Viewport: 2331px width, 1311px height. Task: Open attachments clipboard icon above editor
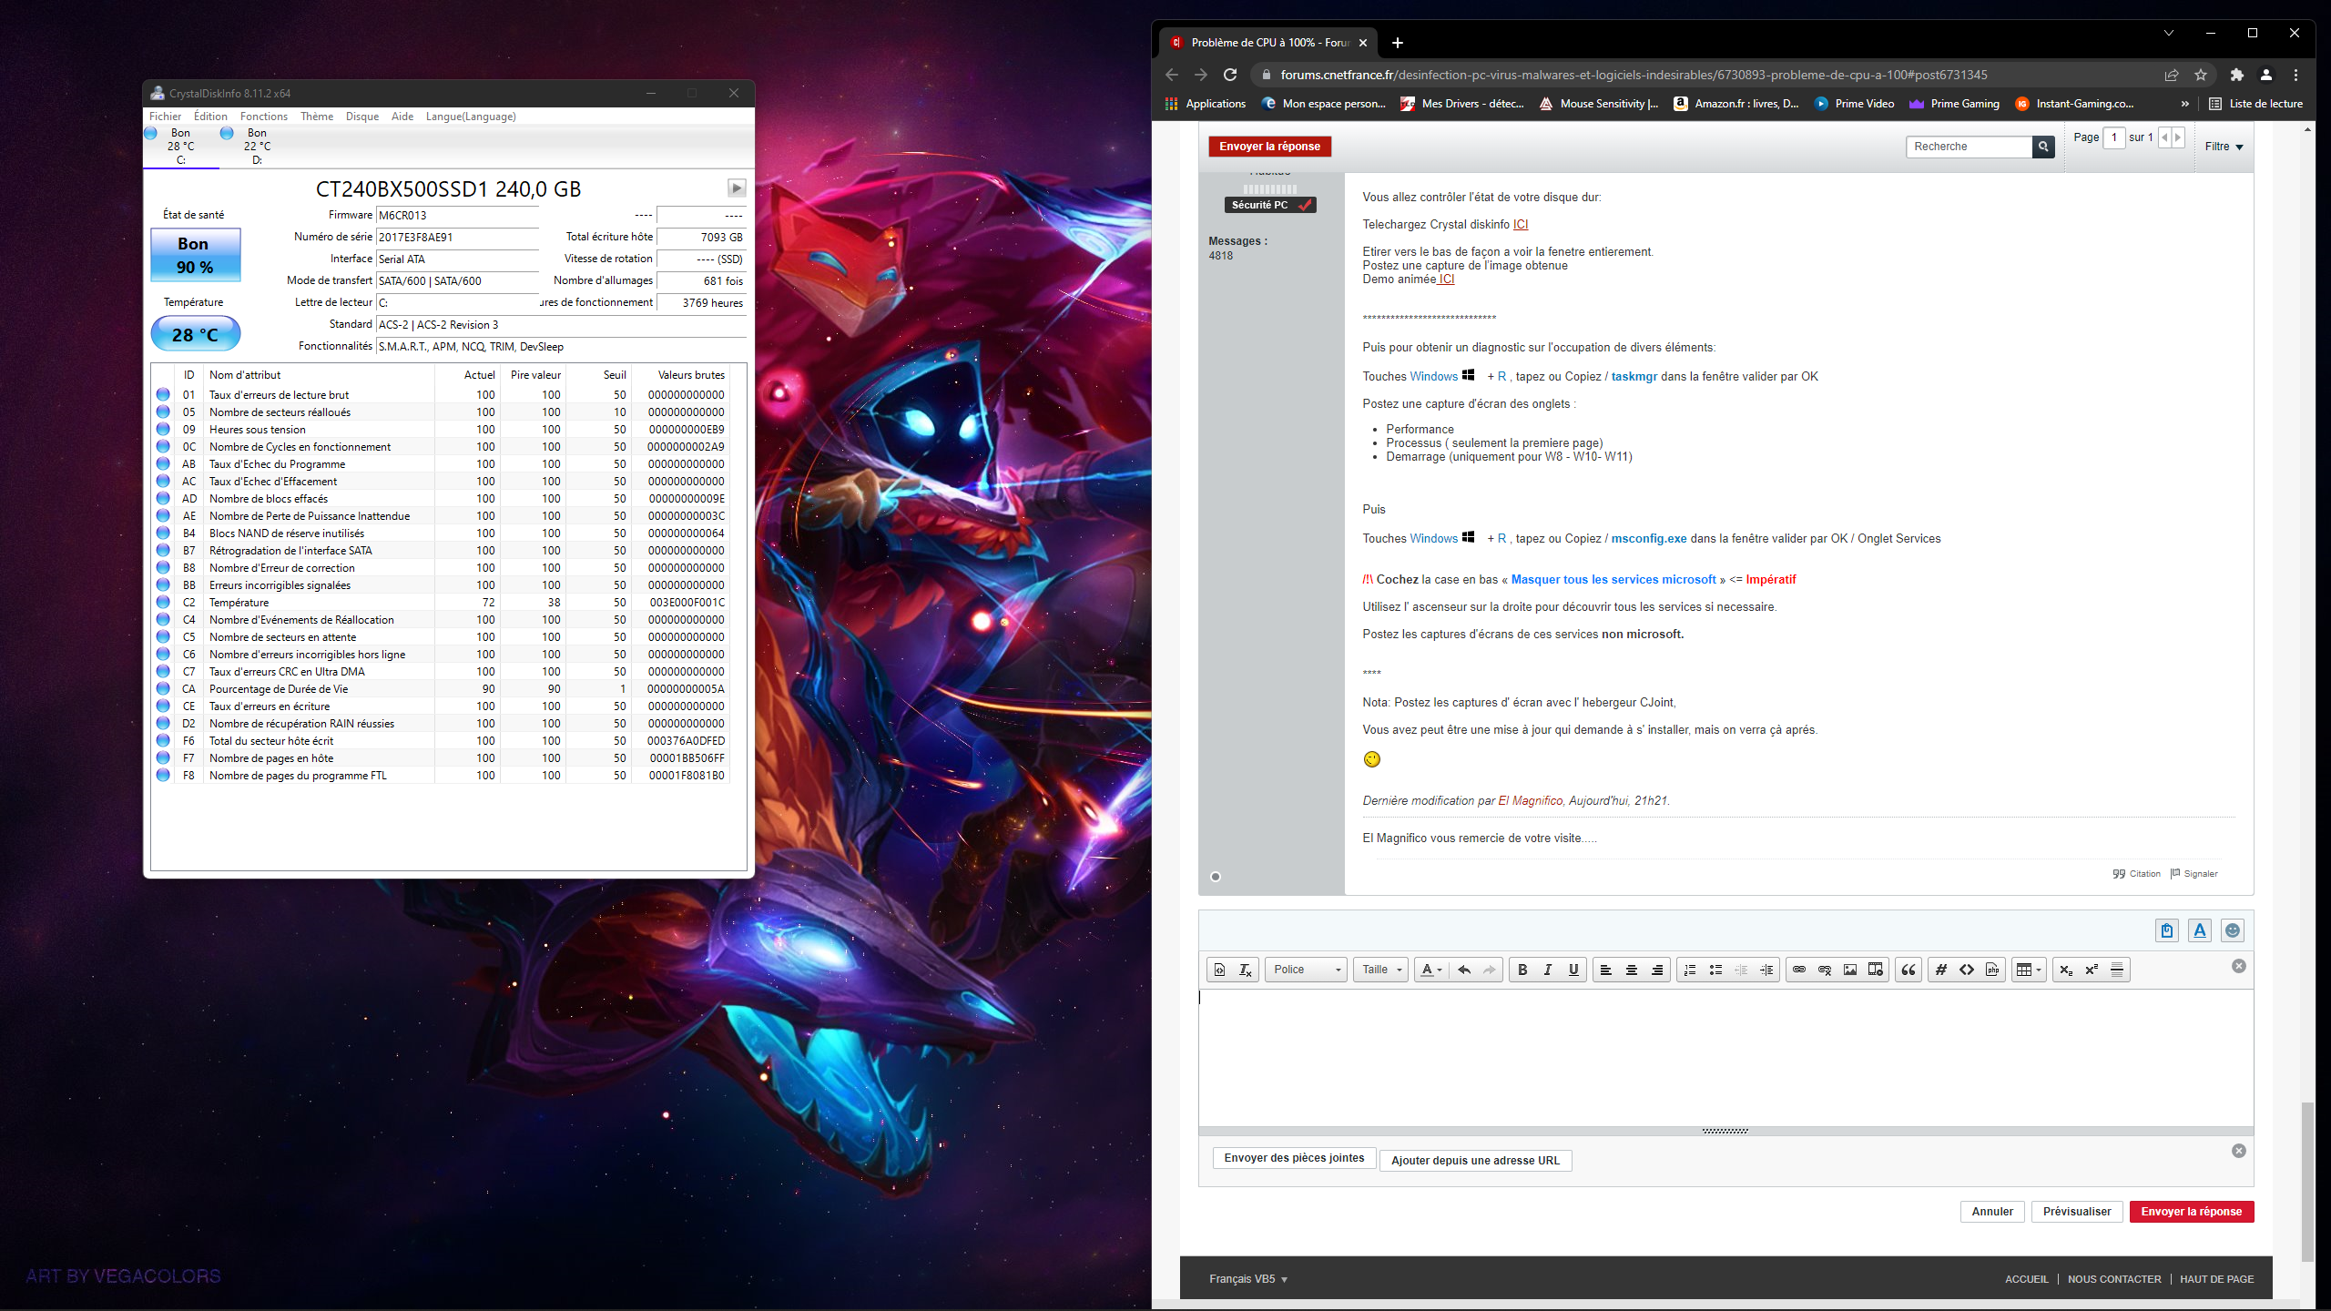(2167, 930)
